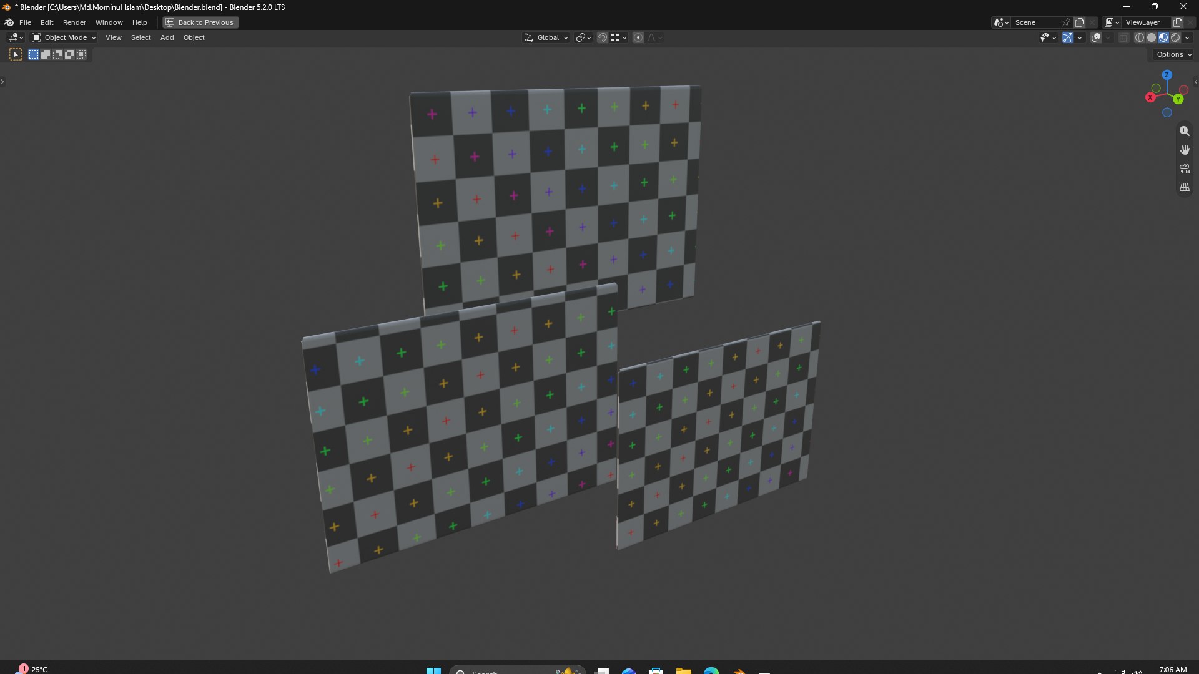Choose Invert existing selection mode icon
Image resolution: width=1199 pixels, height=674 pixels.
tap(69, 55)
